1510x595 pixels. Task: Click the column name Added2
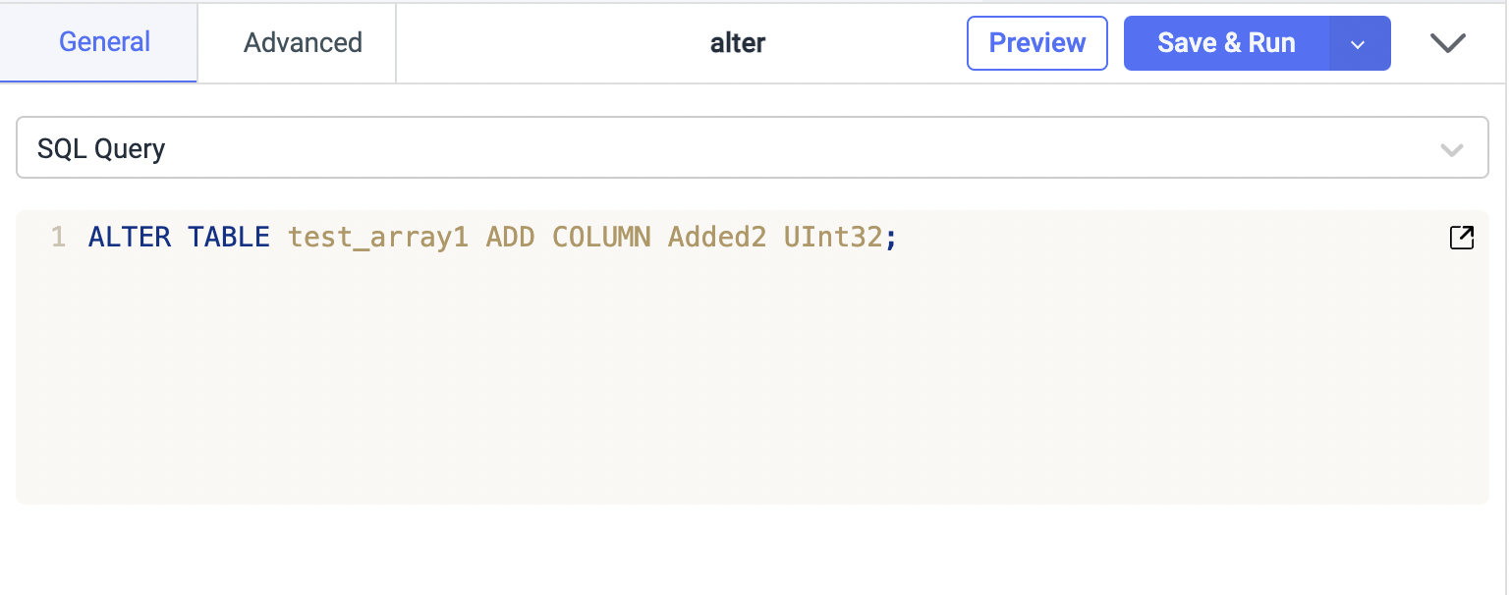[x=716, y=238]
